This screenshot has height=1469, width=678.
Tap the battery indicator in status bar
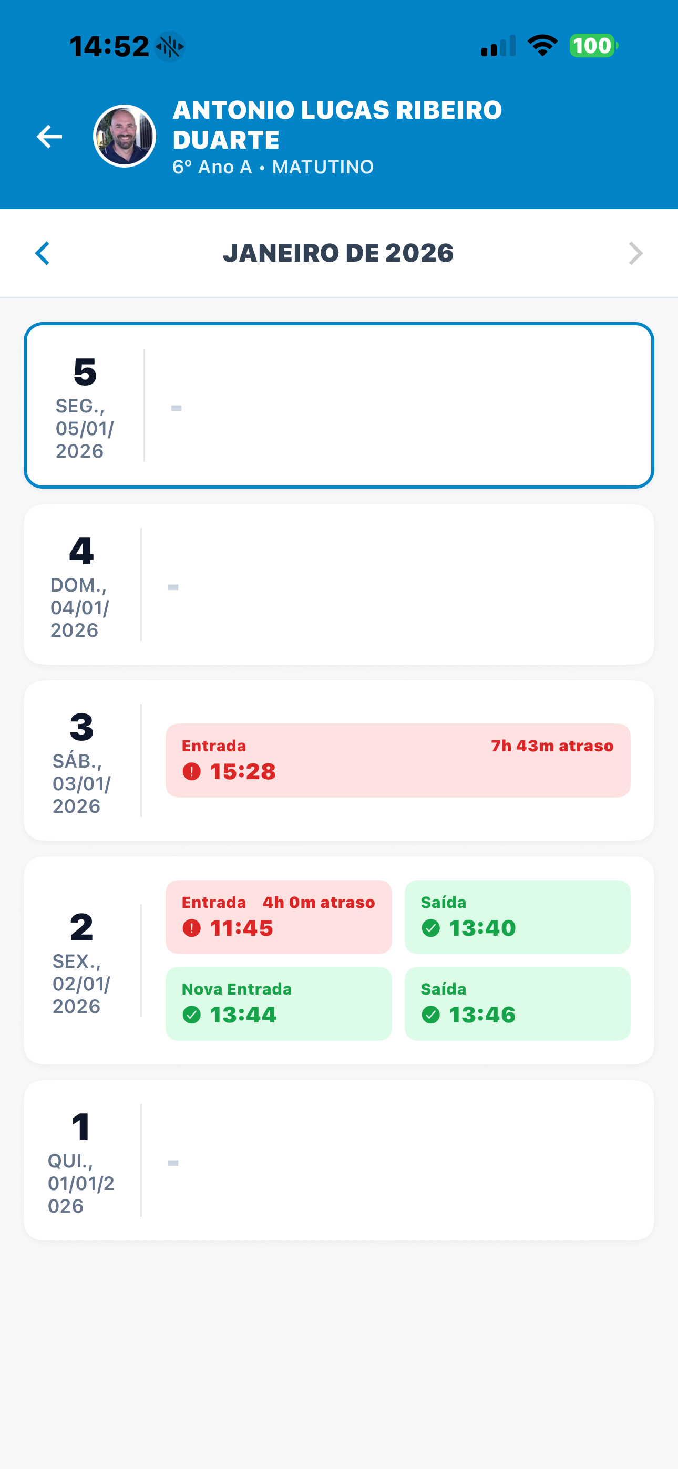pos(593,46)
